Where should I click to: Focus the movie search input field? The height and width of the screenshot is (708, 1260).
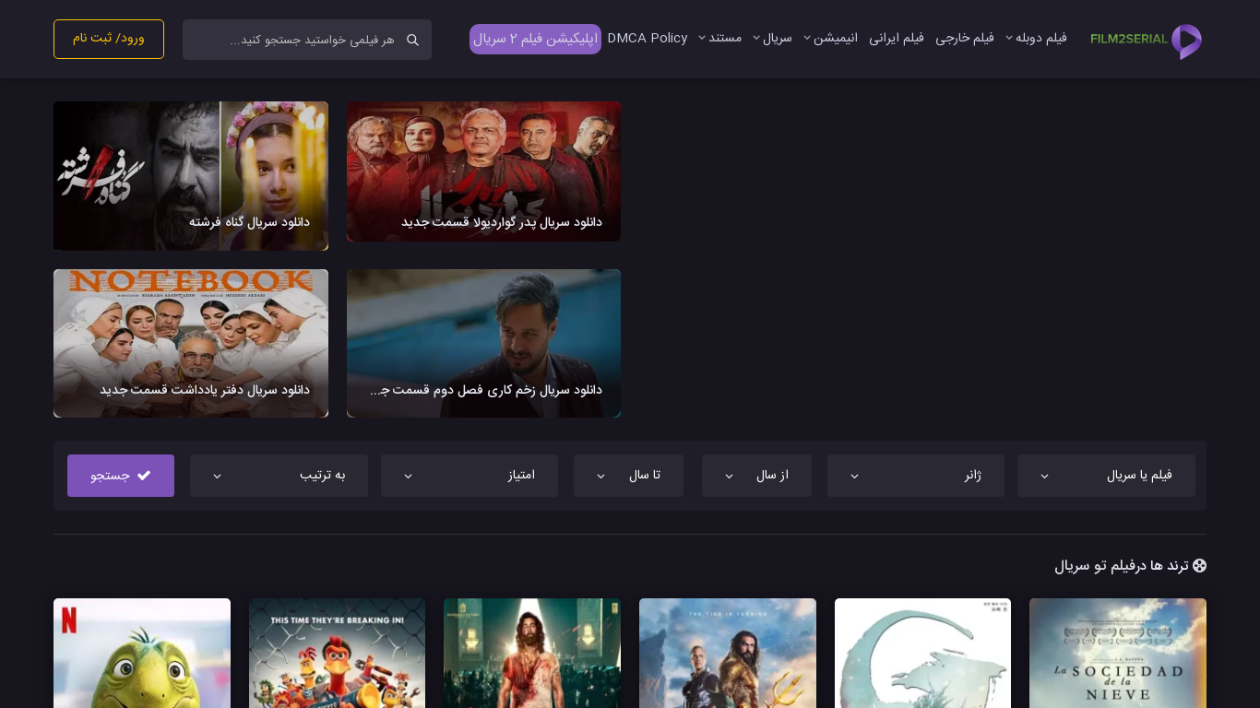307,40
